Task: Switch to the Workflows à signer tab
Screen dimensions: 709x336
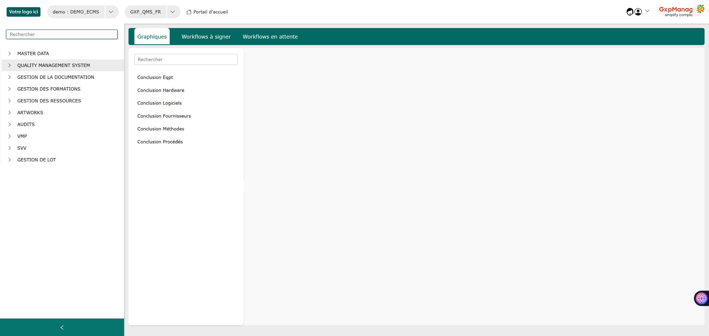Action: tap(206, 37)
